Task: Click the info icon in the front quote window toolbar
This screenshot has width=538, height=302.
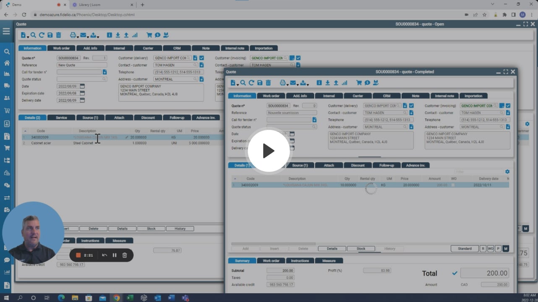Action: (x=319, y=83)
